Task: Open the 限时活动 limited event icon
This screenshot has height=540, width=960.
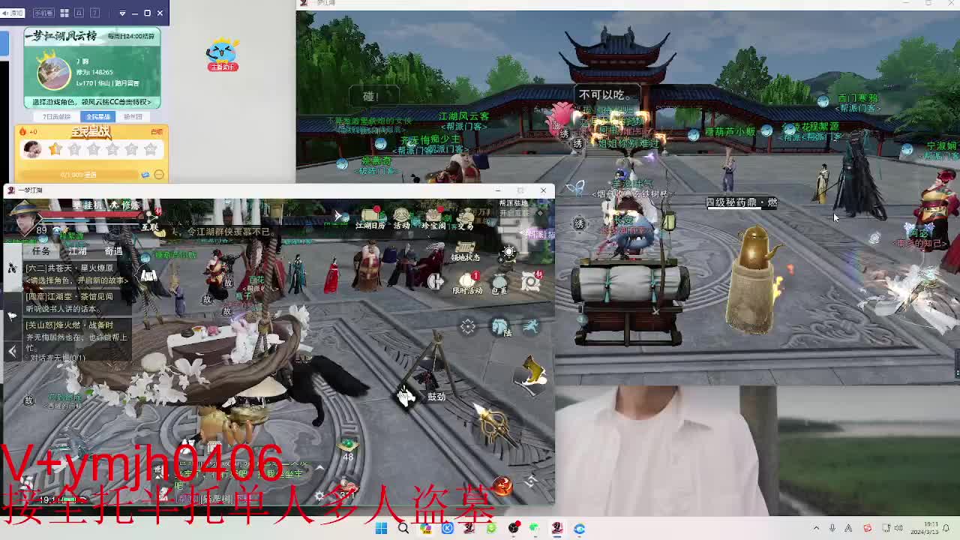Action: 468,283
